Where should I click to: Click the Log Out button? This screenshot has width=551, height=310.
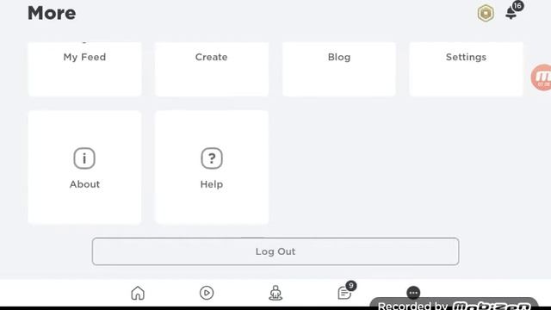(275, 251)
